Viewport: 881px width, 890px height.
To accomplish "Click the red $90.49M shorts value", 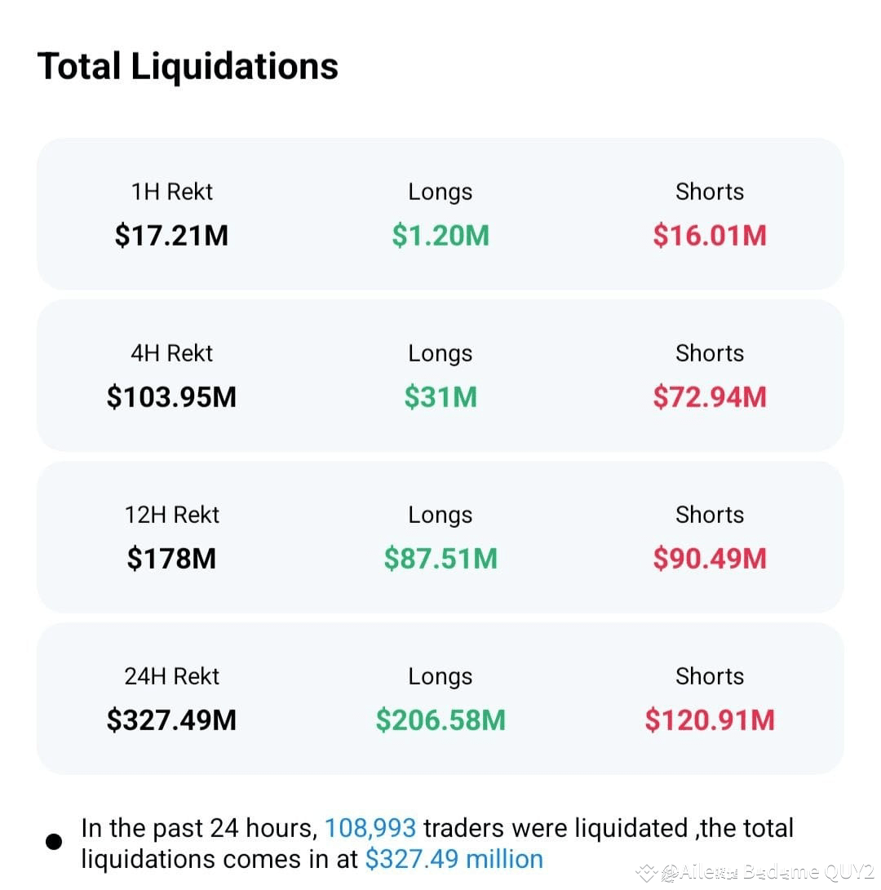I will [x=710, y=559].
